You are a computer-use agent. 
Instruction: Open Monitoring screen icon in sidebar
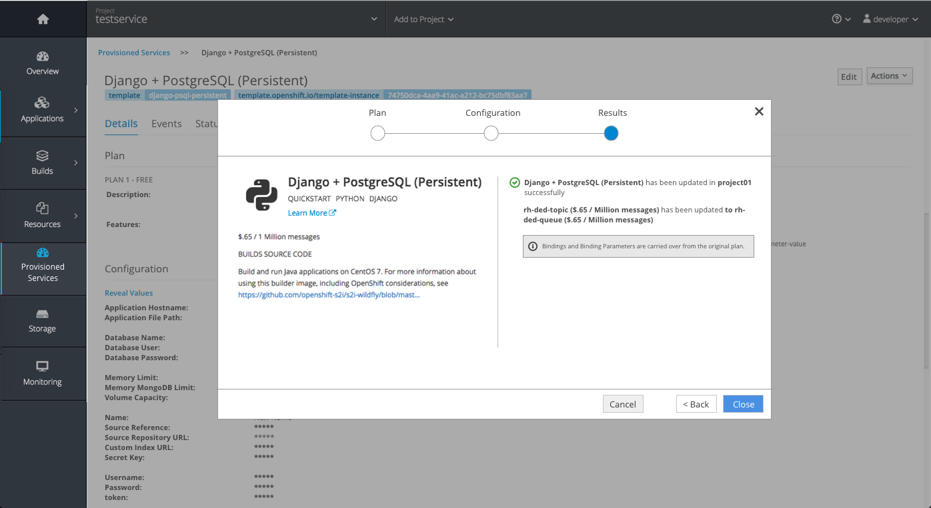click(x=42, y=366)
